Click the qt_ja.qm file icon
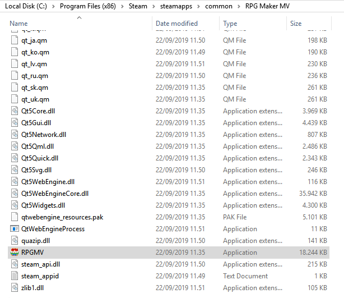Image resolution: width=344 pixels, height=298 pixels. coord(15,40)
